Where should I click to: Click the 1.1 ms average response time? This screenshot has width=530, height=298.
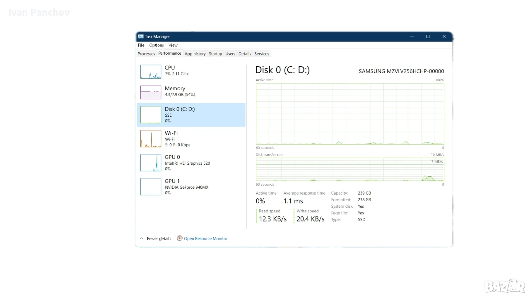293,201
